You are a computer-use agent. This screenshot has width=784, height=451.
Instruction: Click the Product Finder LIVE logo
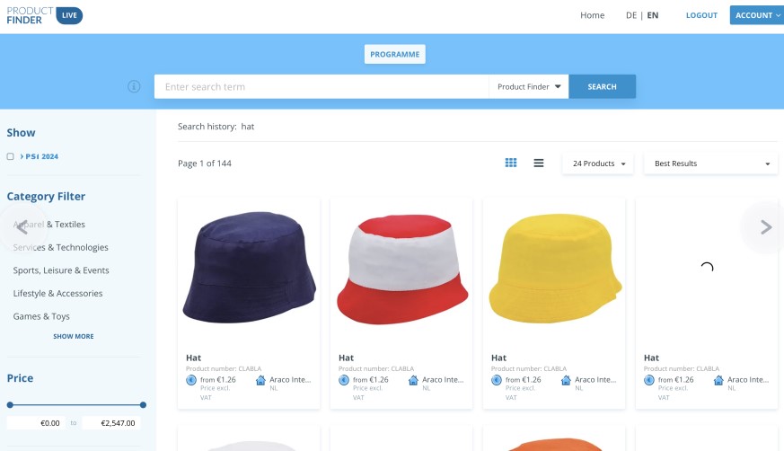(x=45, y=15)
